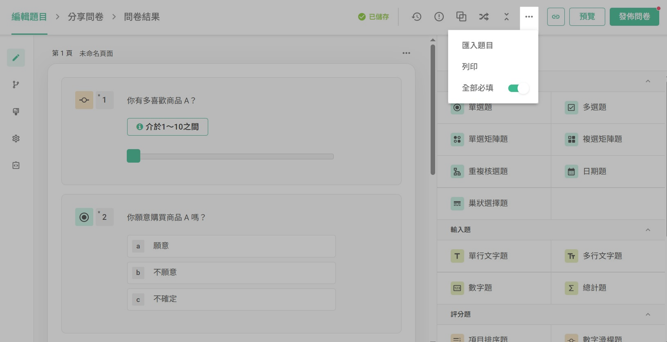
Task: Click the question 1 slider handle
Action: click(x=133, y=156)
